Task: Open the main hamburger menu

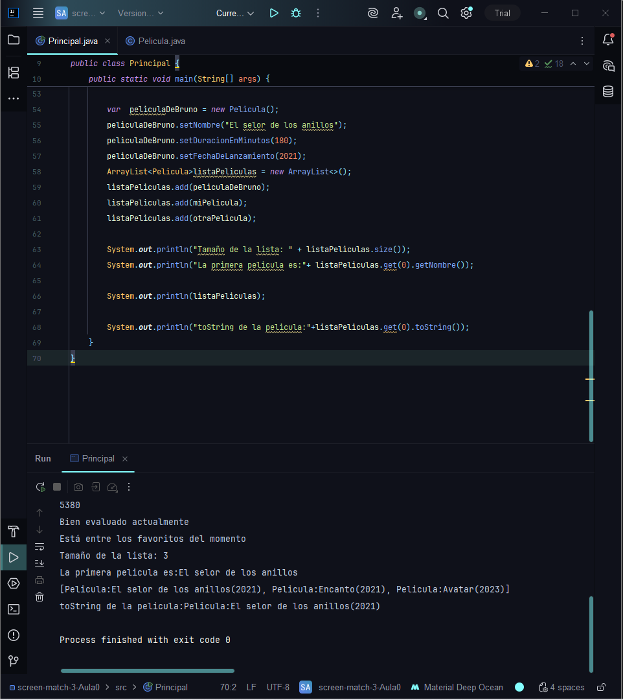Action: (x=38, y=14)
